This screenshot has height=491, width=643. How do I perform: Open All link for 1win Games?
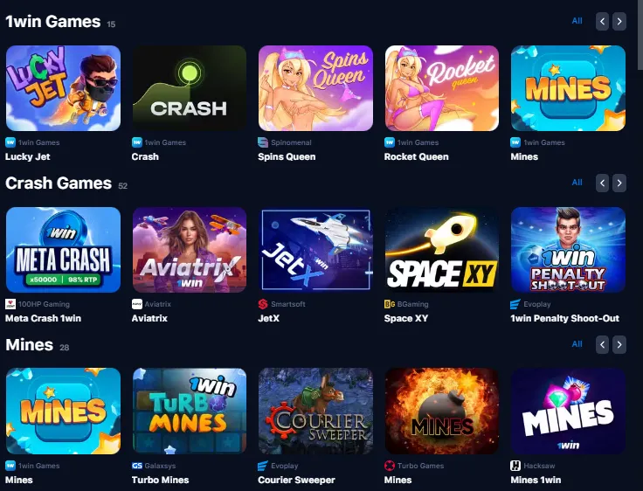[577, 21]
